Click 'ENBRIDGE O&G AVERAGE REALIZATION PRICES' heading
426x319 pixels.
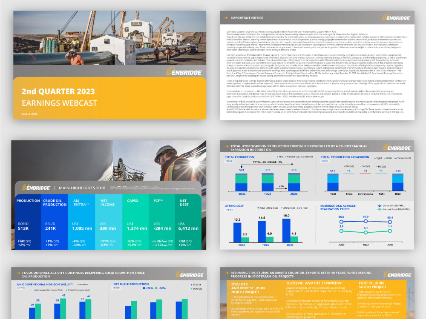338,207
